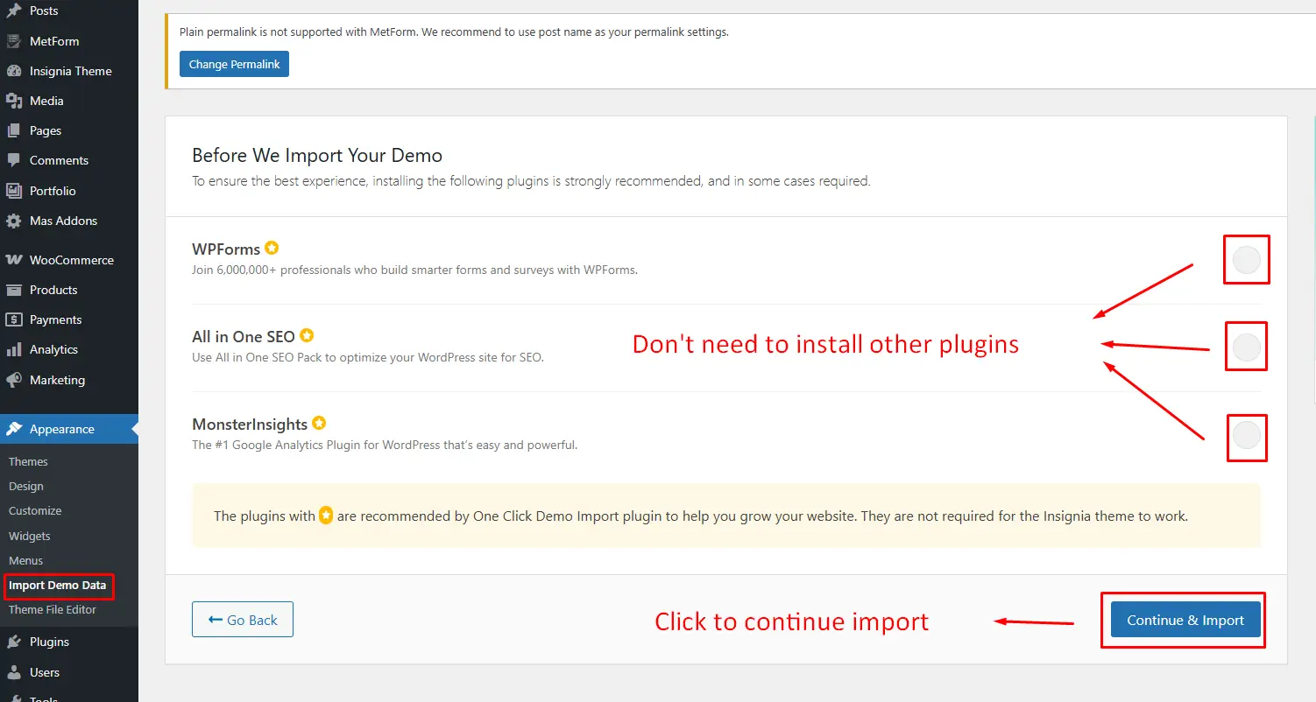Go to Design under Appearance
1316x702 pixels.
click(26, 486)
